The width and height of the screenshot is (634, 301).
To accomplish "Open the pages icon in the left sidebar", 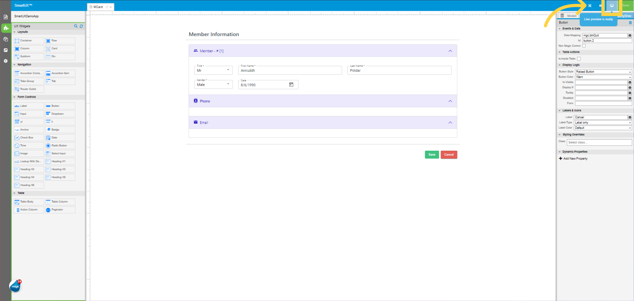I will [6, 17].
